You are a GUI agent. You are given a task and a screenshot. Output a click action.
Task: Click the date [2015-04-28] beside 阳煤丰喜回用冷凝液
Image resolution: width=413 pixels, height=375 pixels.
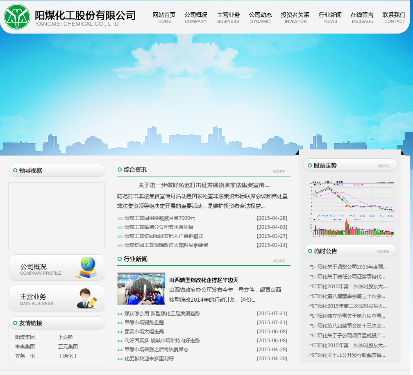click(272, 218)
